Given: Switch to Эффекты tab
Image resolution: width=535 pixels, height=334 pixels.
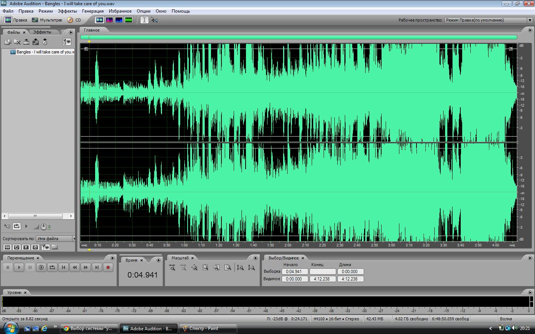Looking at the screenshot, I should click(x=42, y=32).
